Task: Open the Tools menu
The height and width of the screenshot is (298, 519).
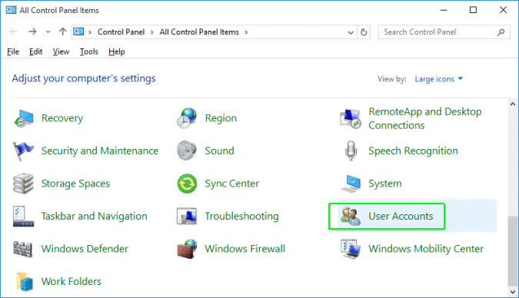Action: 88,52
